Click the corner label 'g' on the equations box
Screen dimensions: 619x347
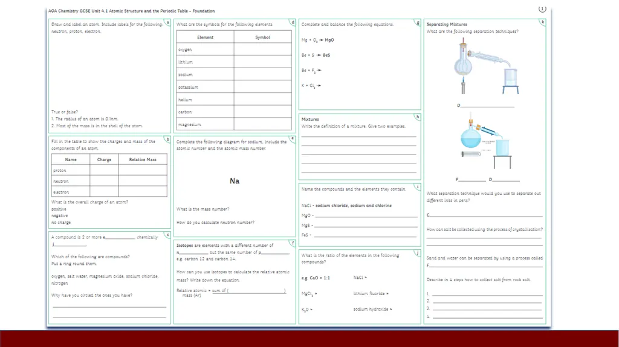418,23
